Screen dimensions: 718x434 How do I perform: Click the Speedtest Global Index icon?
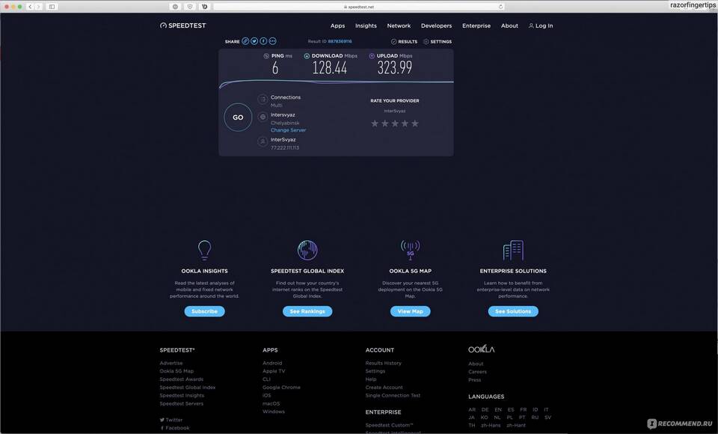(x=307, y=250)
